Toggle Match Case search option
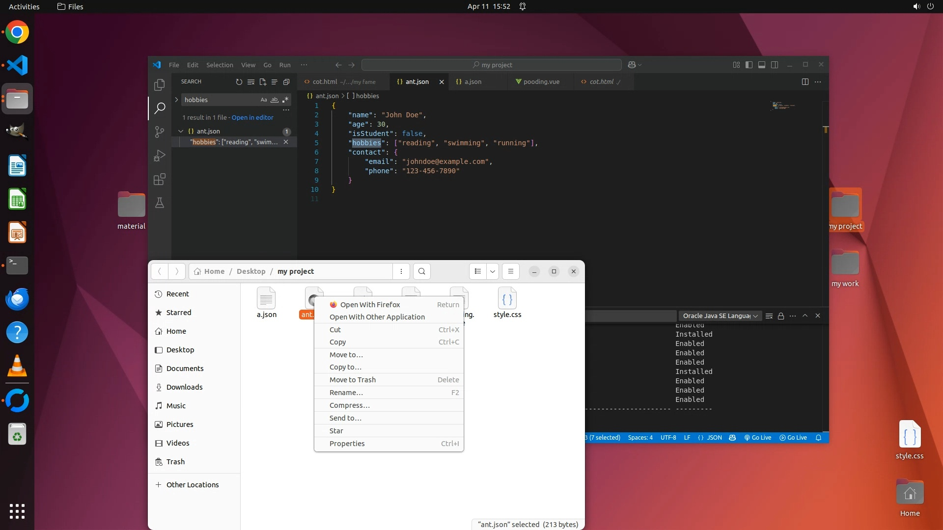The height and width of the screenshot is (530, 943). [x=264, y=100]
